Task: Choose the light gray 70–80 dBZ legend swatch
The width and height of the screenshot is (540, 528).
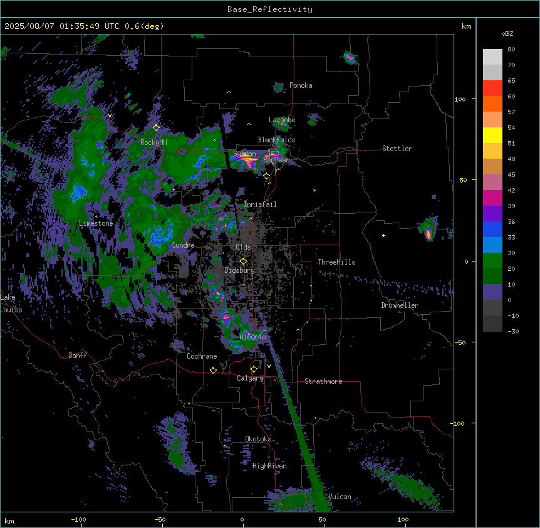Action: (x=492, y=57)
